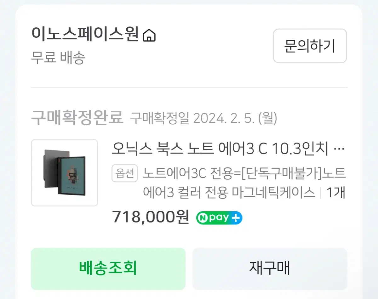This screenshot has width=378, height=299.
Task: Tap the Npay plus badge
Action: 219,218
